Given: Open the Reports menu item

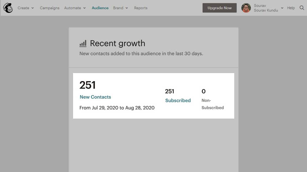Looking at the screenshot, I should coord(141,8).
